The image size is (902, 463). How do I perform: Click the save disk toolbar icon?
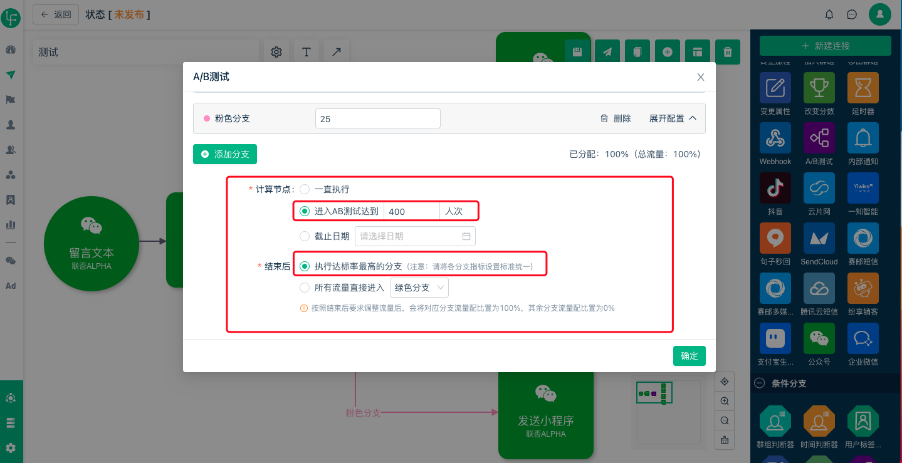577,52
